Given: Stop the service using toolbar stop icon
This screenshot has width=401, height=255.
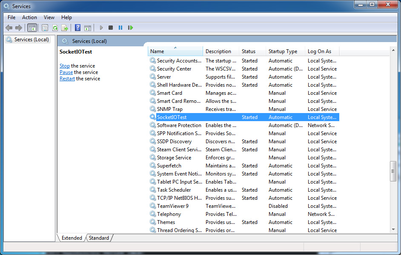Looking at the screenshot, I should coord(110,27).
